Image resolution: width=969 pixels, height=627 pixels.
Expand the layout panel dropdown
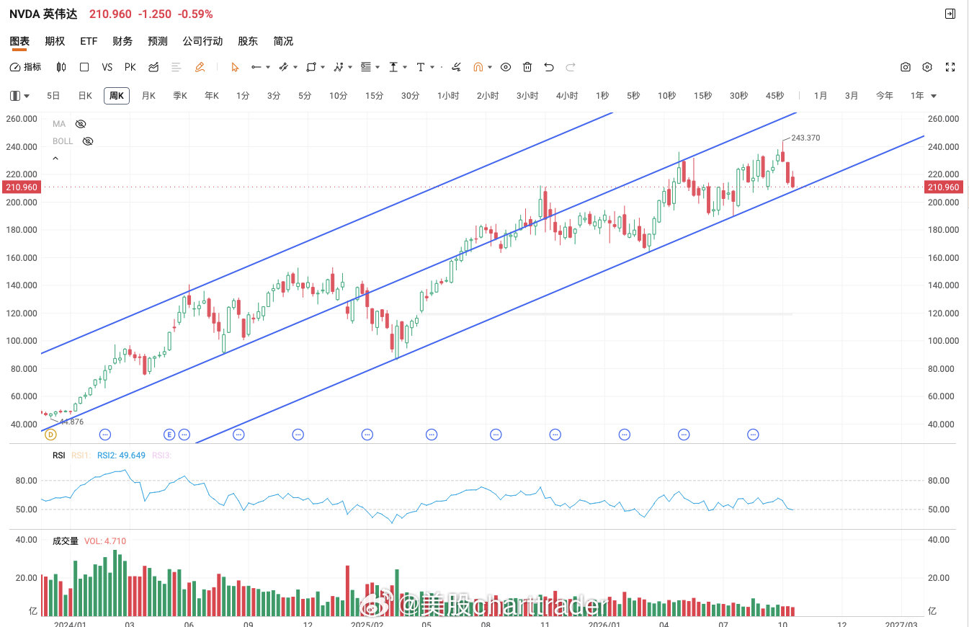[20, 96]
